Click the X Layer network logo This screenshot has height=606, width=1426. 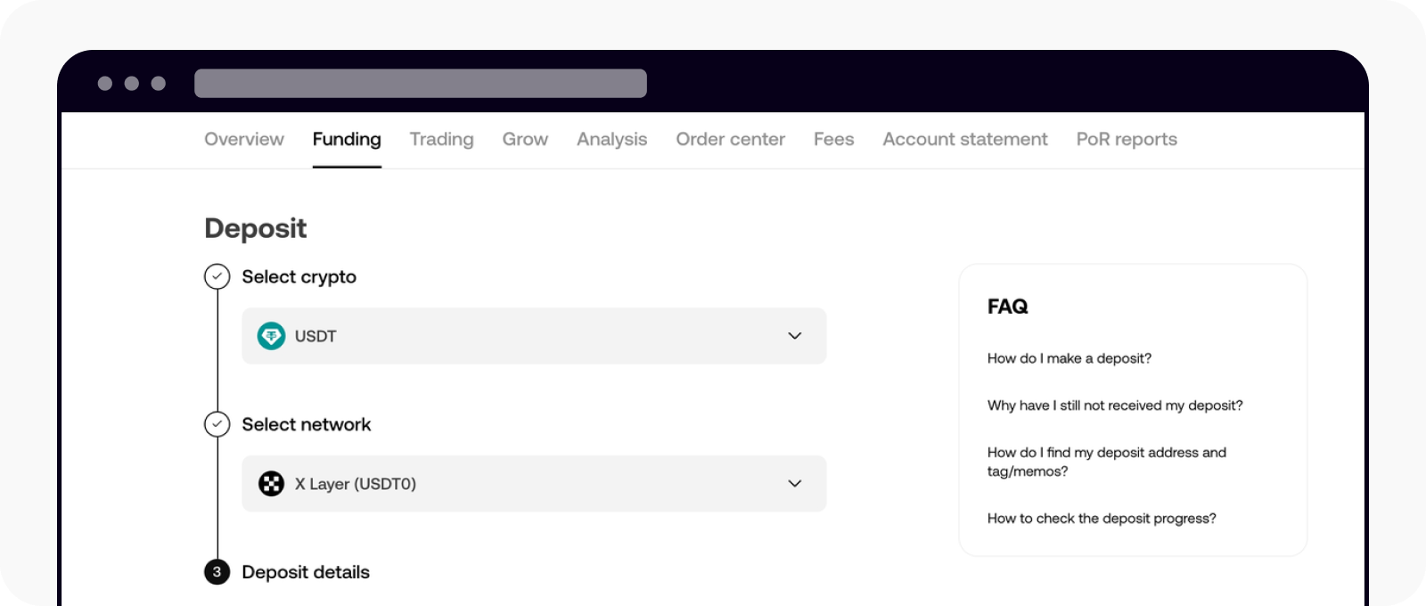tap(271, 484)
